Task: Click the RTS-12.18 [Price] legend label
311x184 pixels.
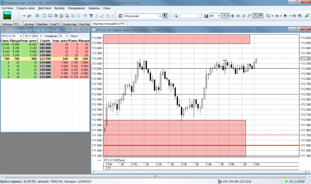Action: coord(114,160)
